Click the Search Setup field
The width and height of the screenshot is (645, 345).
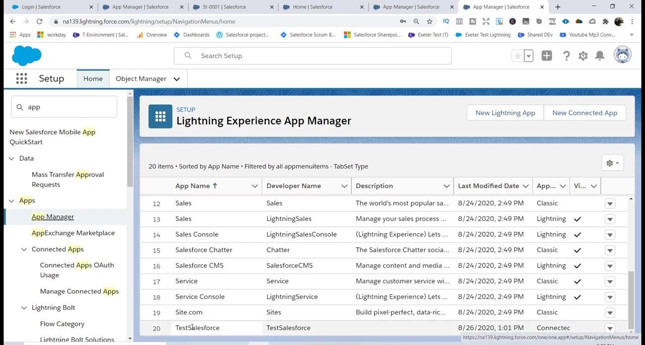pos(312,56)
